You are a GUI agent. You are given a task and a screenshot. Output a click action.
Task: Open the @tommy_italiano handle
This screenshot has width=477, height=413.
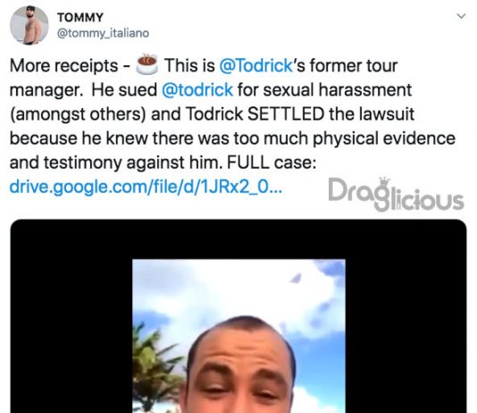click(x=103, y=33)
